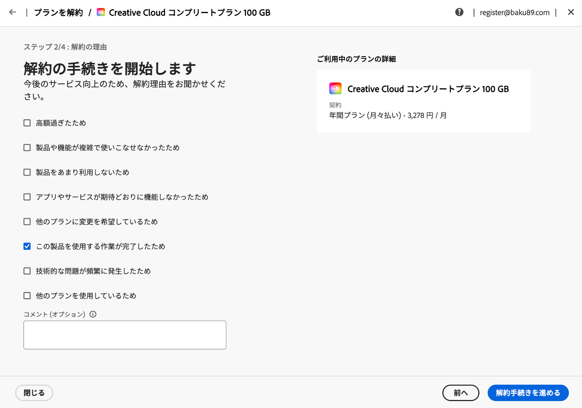The image size is (582, 408).
Task: Click the help question mark icon
Action: 459,12
